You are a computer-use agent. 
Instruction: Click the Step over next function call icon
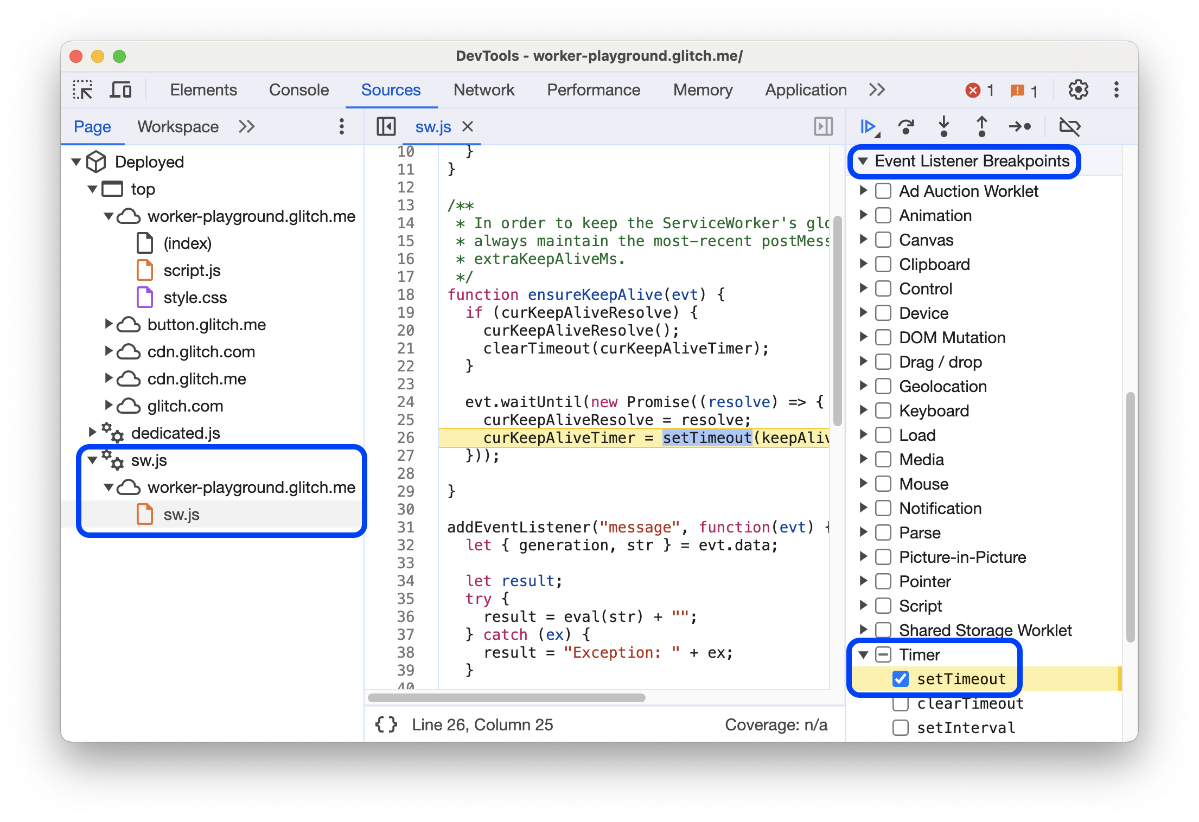[905, 127]
